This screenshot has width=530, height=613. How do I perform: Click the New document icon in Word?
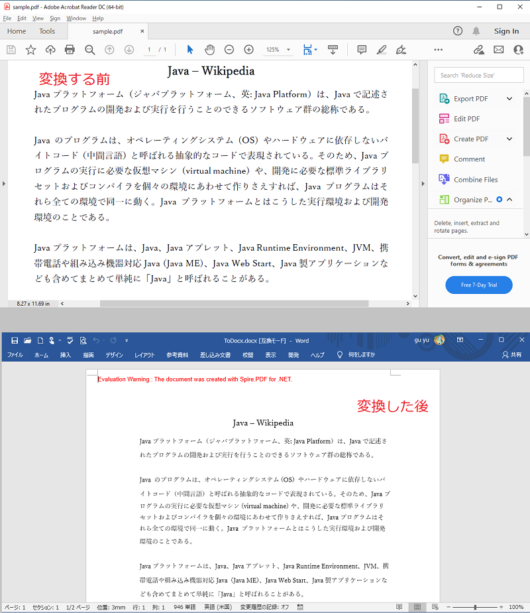(40, 340)
